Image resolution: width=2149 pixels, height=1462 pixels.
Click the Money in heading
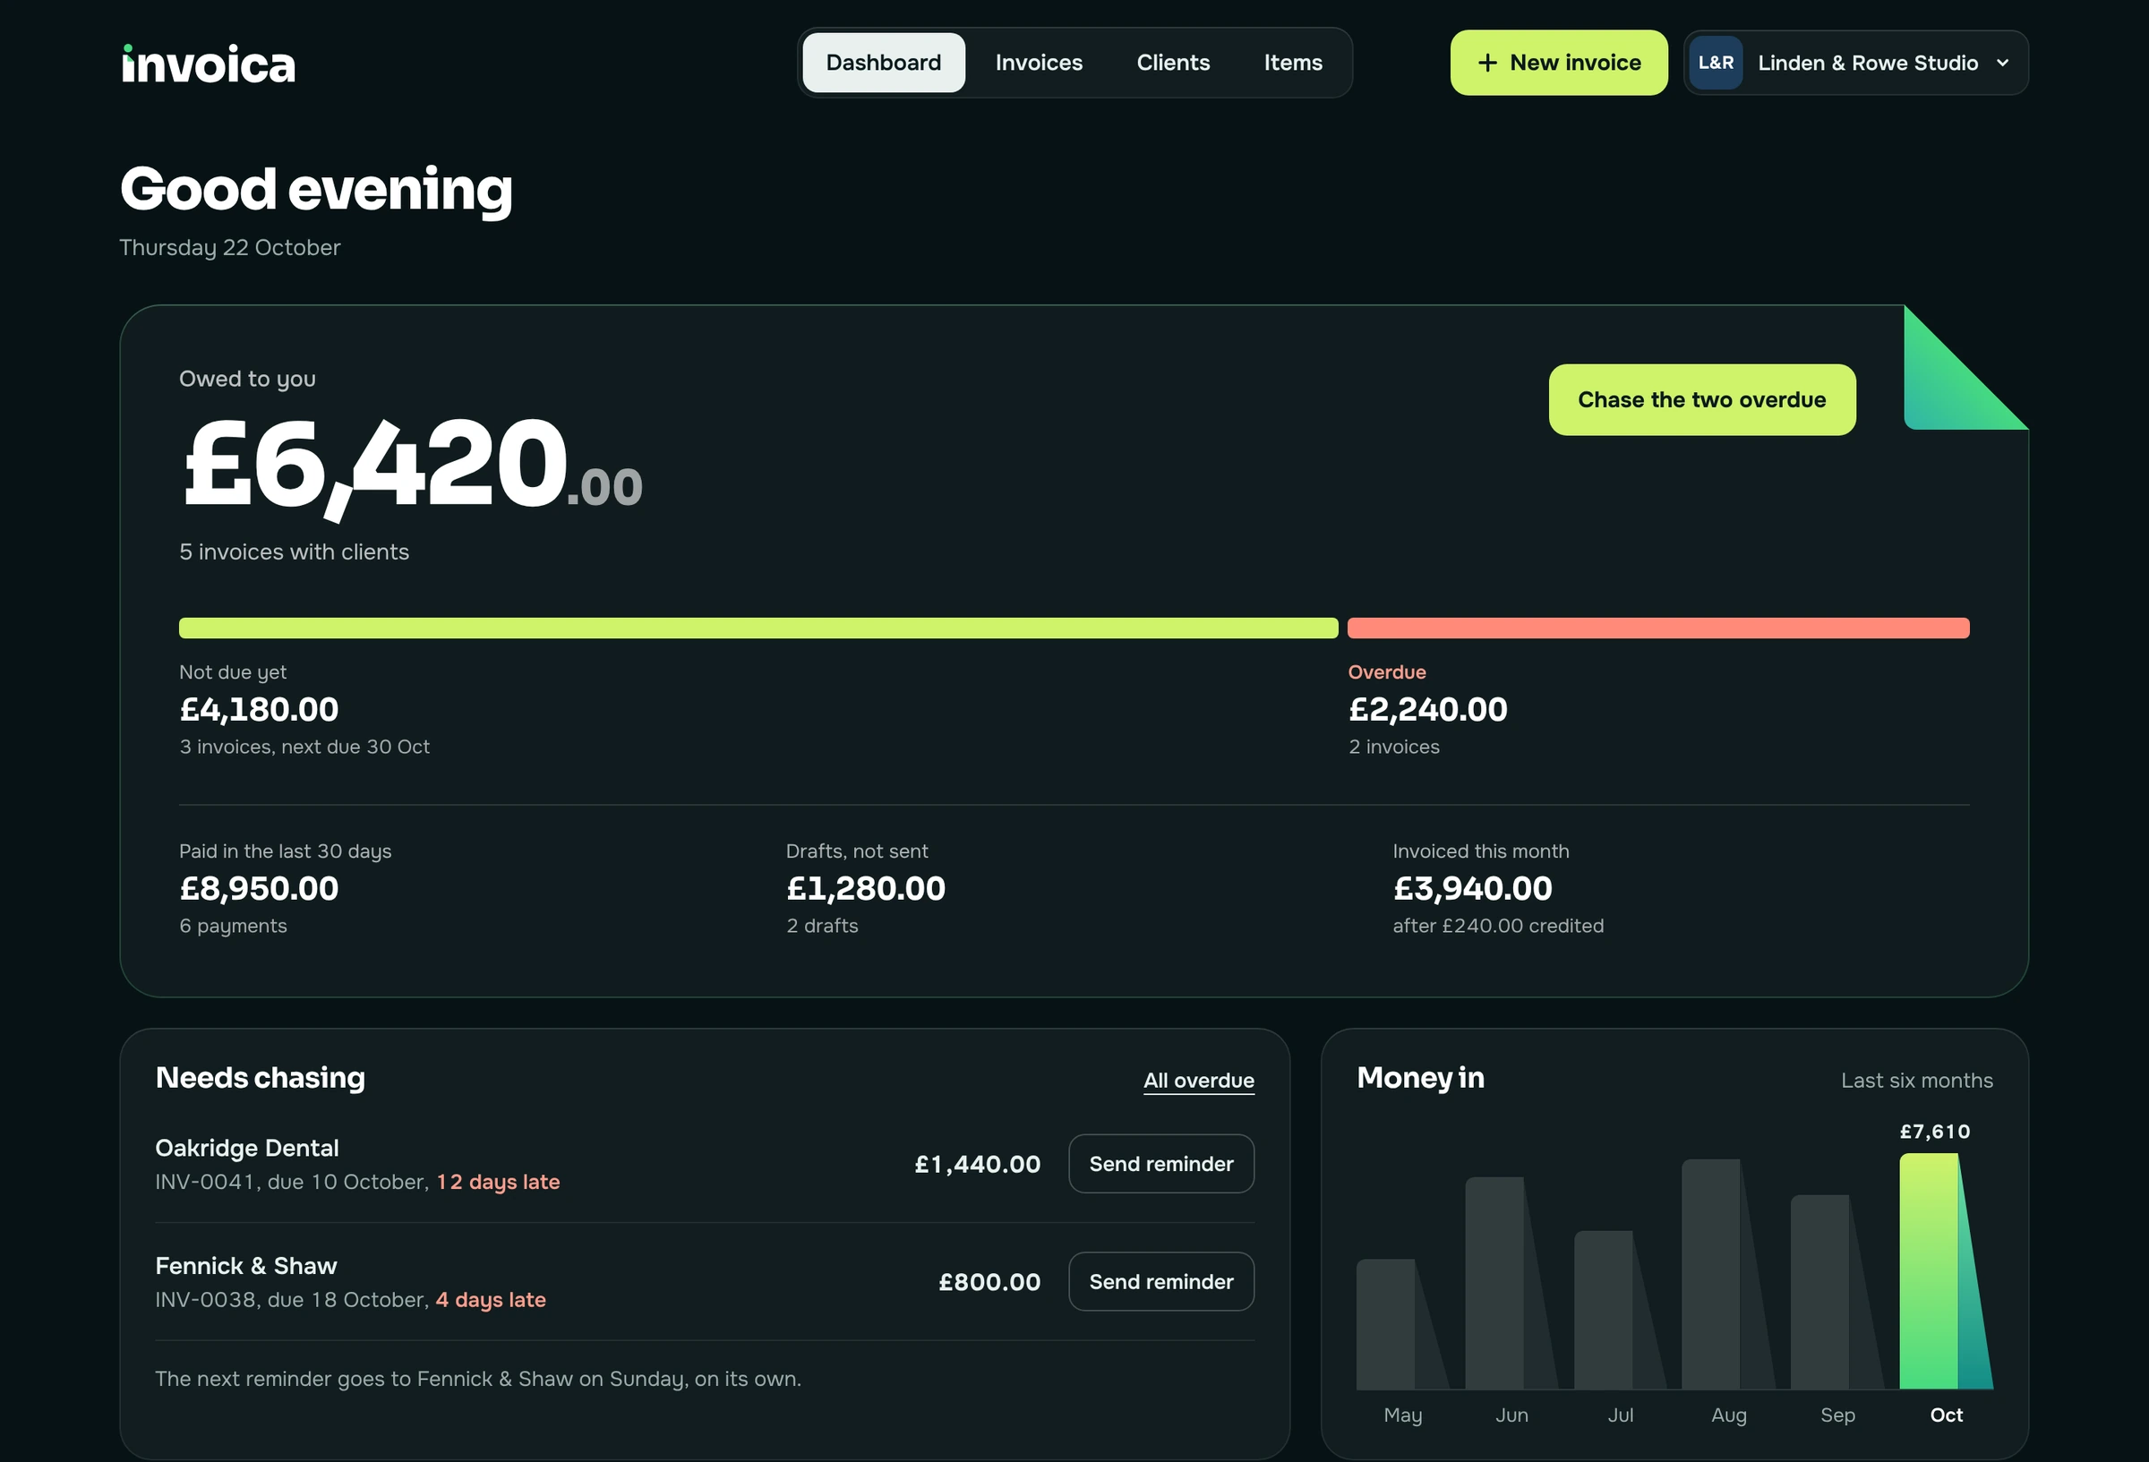(1420, 1078)
